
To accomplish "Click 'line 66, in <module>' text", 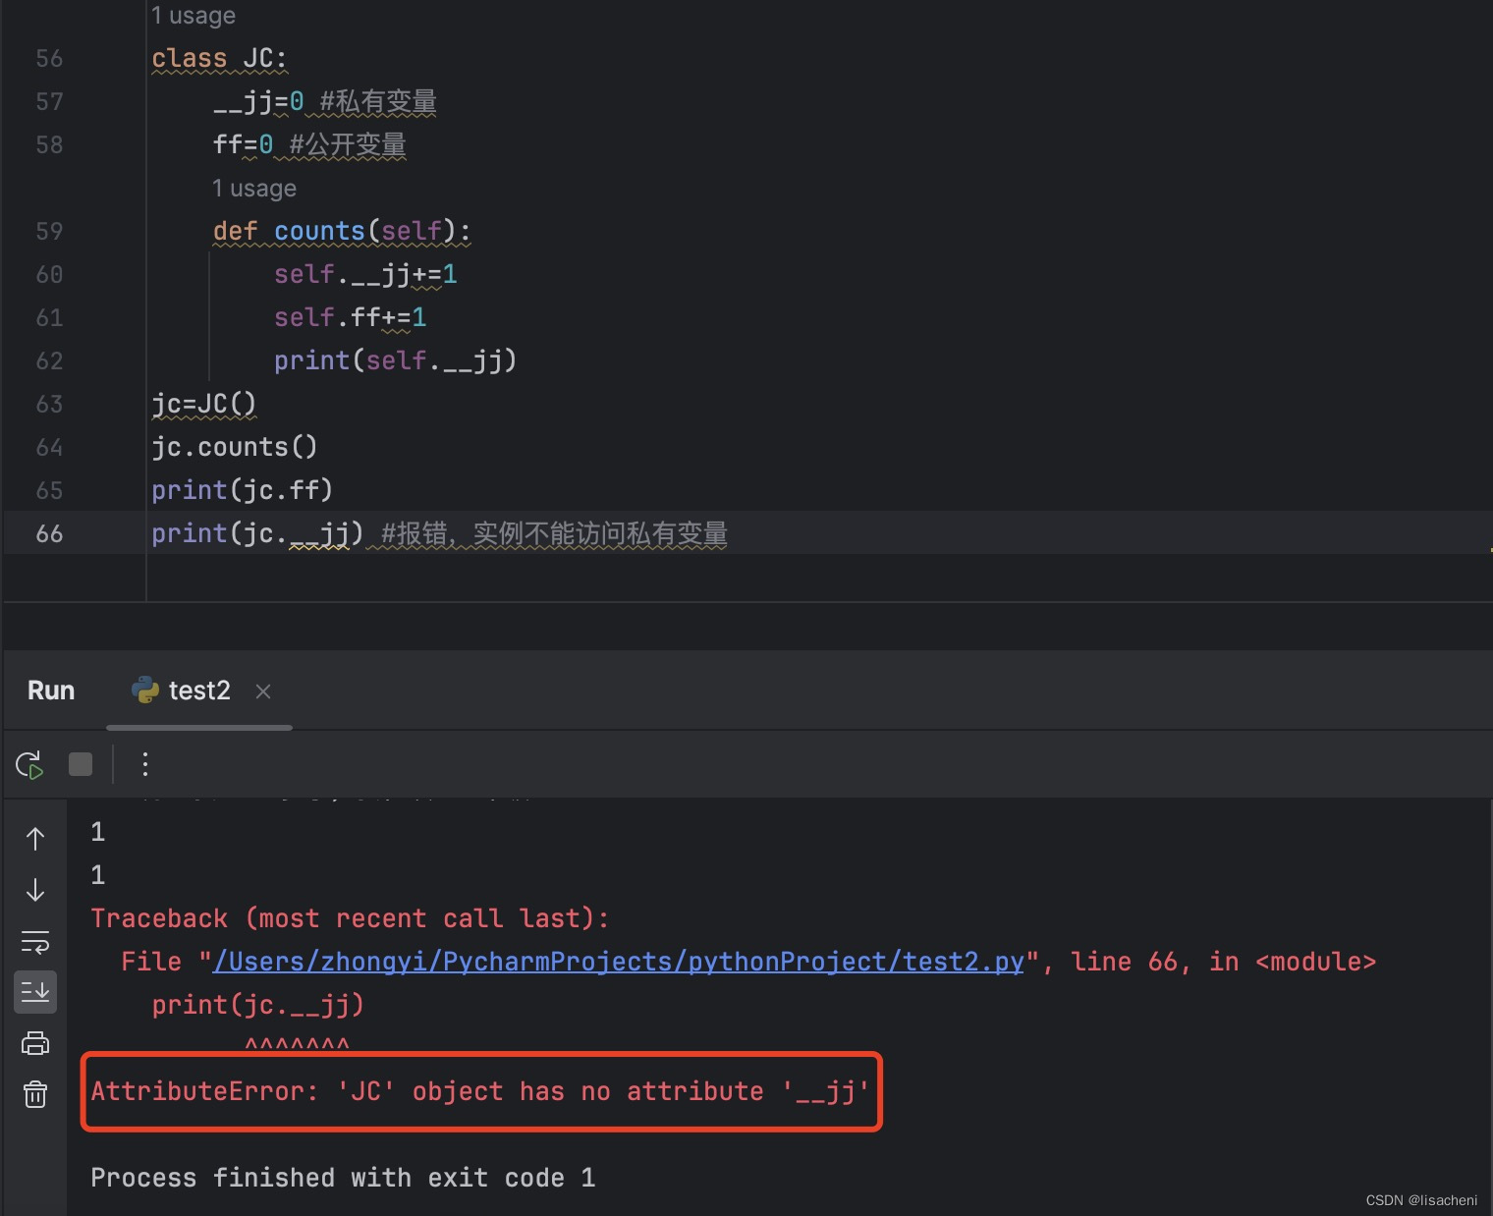I will (x=1223, y=962).
